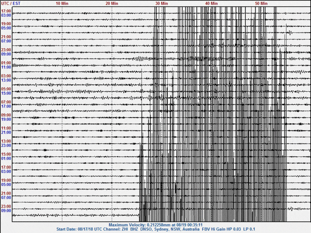Screen dimensions: 311x233
Task: Click the UTC / EST header label
Action: click(x=11, y=3)
